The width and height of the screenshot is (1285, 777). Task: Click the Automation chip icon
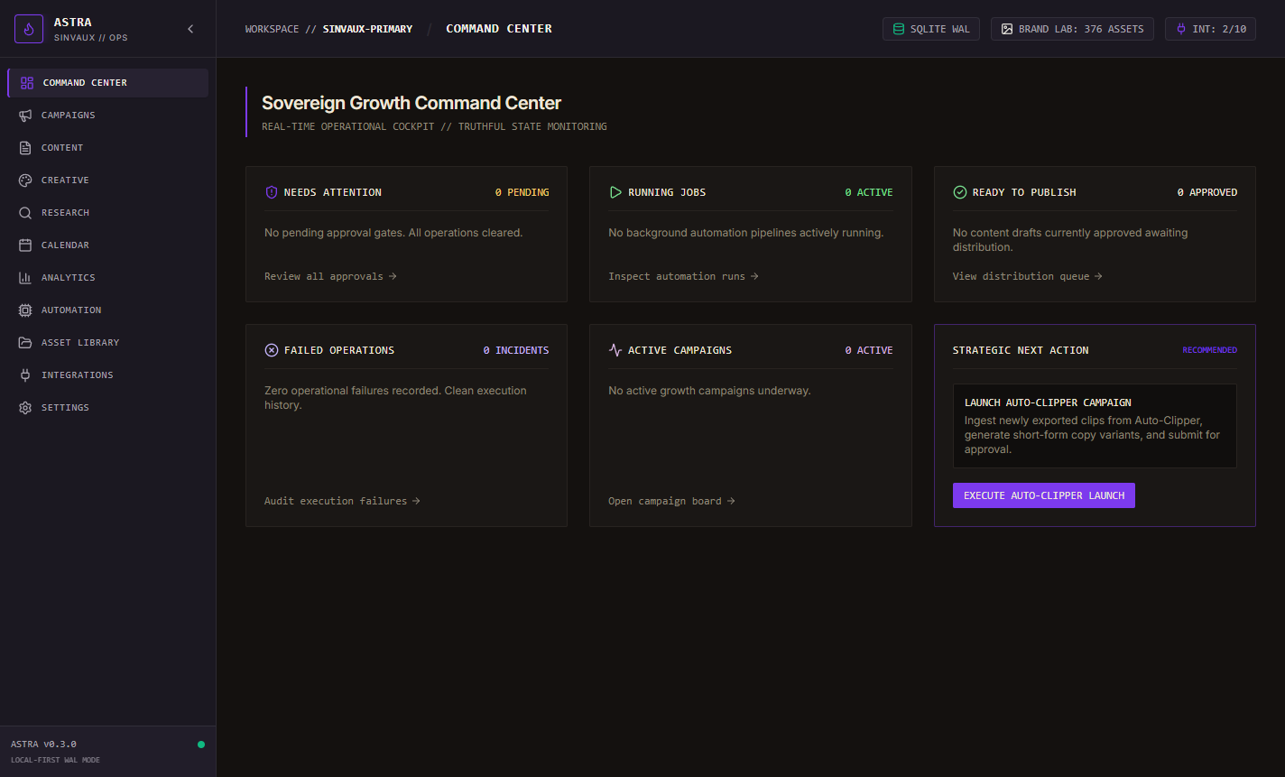[25, 310]
